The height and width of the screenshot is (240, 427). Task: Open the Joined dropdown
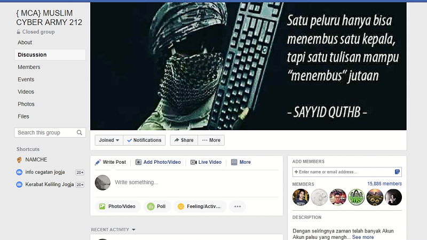pyautogui.click(x=109, y=140)
